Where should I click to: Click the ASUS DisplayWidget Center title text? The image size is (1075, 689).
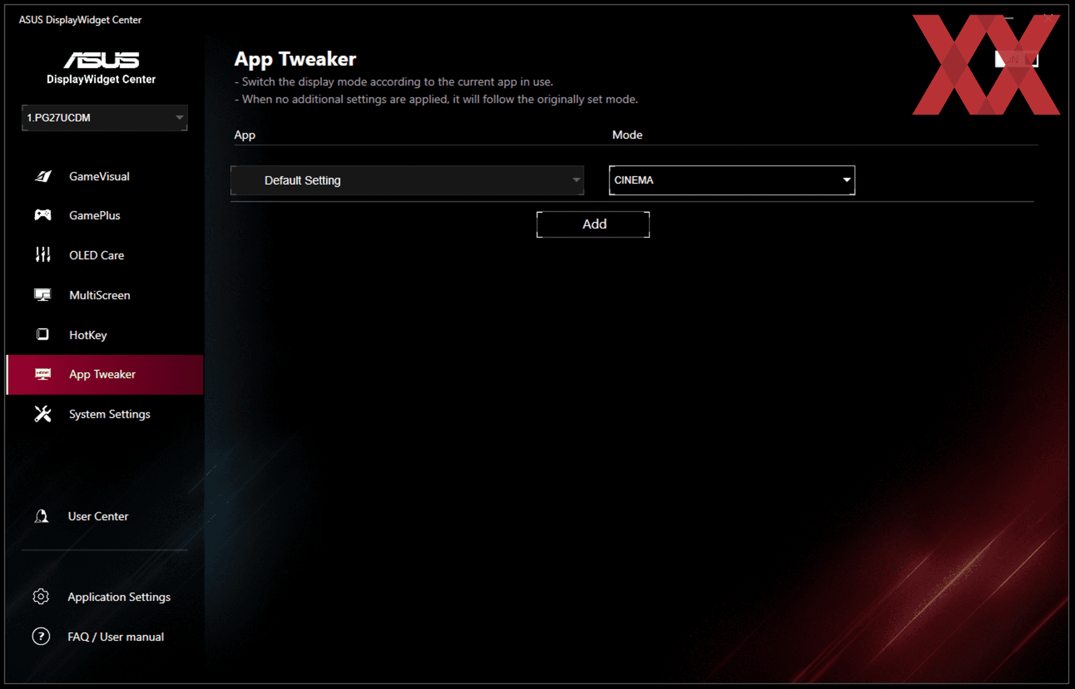pyautogui.click(x=80, y=20)
